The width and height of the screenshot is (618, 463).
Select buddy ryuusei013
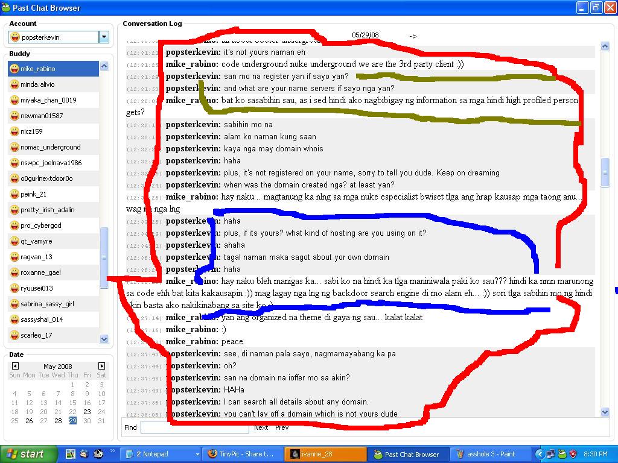[53, 288]
